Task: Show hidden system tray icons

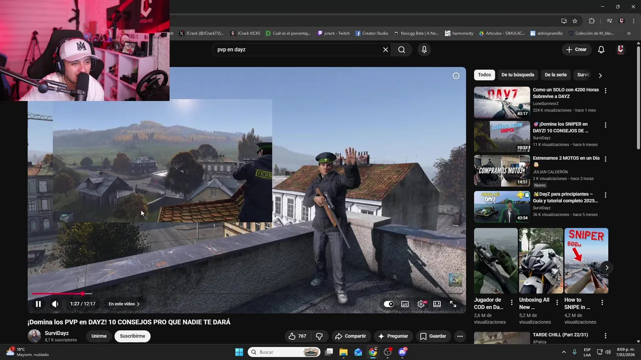Action: 563,352
